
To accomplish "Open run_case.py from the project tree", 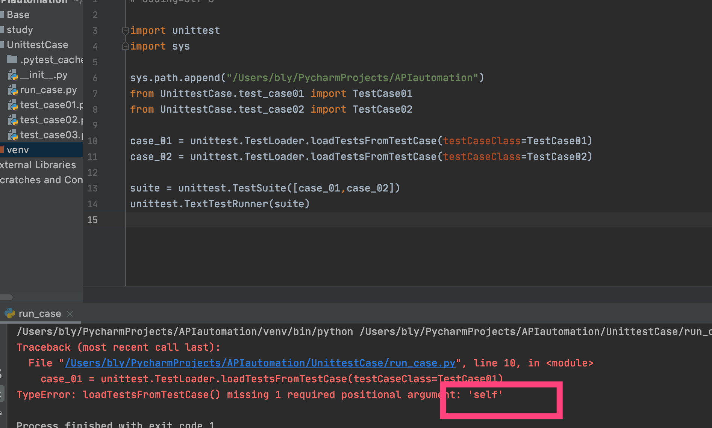I will coord(48,90).
